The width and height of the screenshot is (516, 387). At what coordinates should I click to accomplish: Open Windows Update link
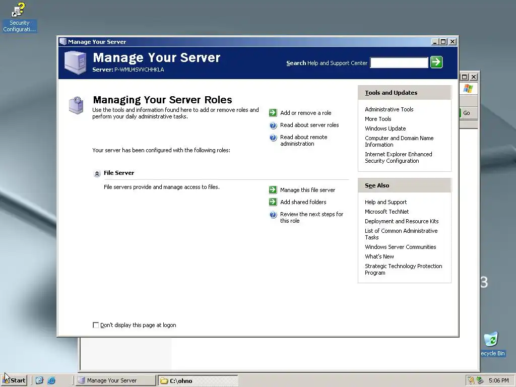coord(385,128)
